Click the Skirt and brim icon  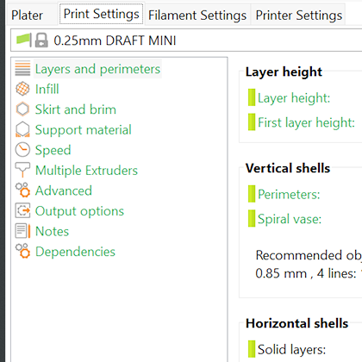(x=22, y=109)
